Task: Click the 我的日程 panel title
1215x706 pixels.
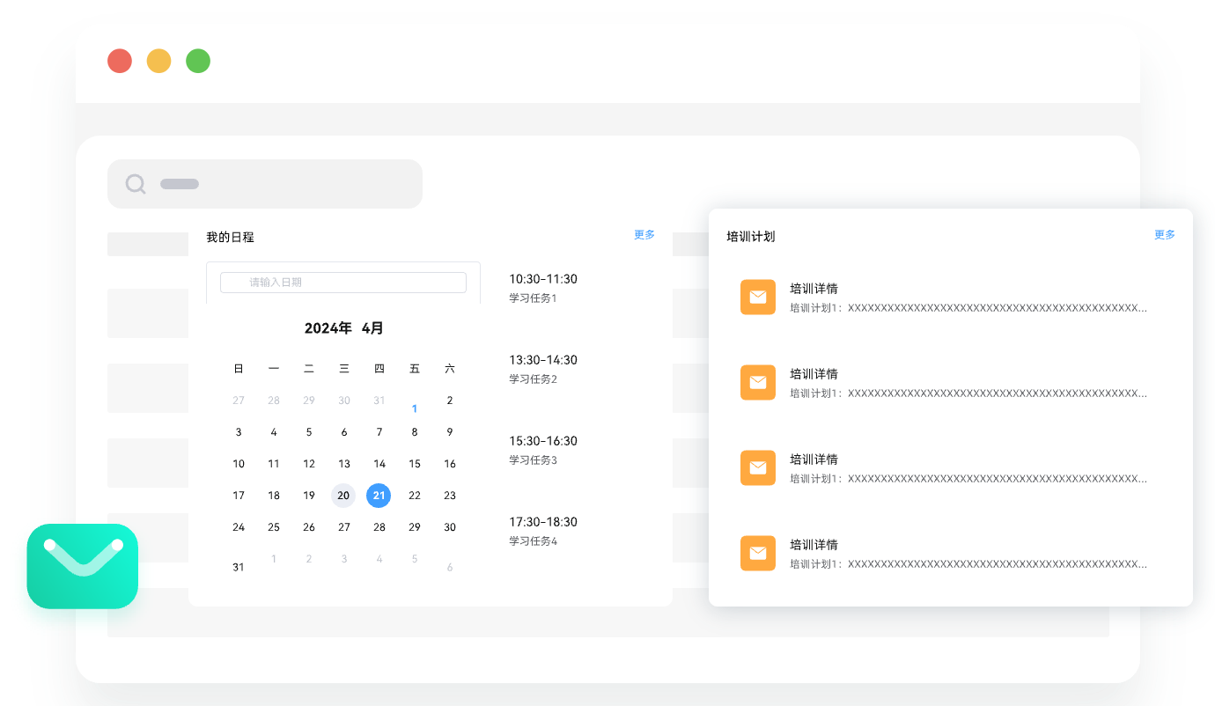Action: pyautogui.click(x=230, y=237)
